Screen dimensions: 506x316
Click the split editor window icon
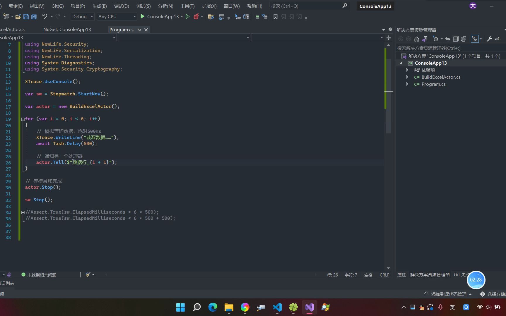point(389,38)
